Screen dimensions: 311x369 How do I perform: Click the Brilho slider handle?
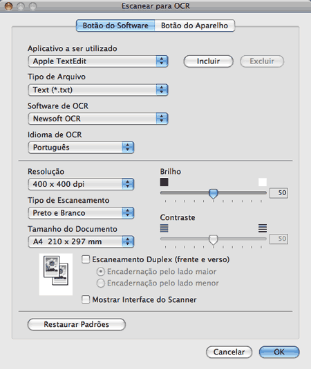pos(214,194)
